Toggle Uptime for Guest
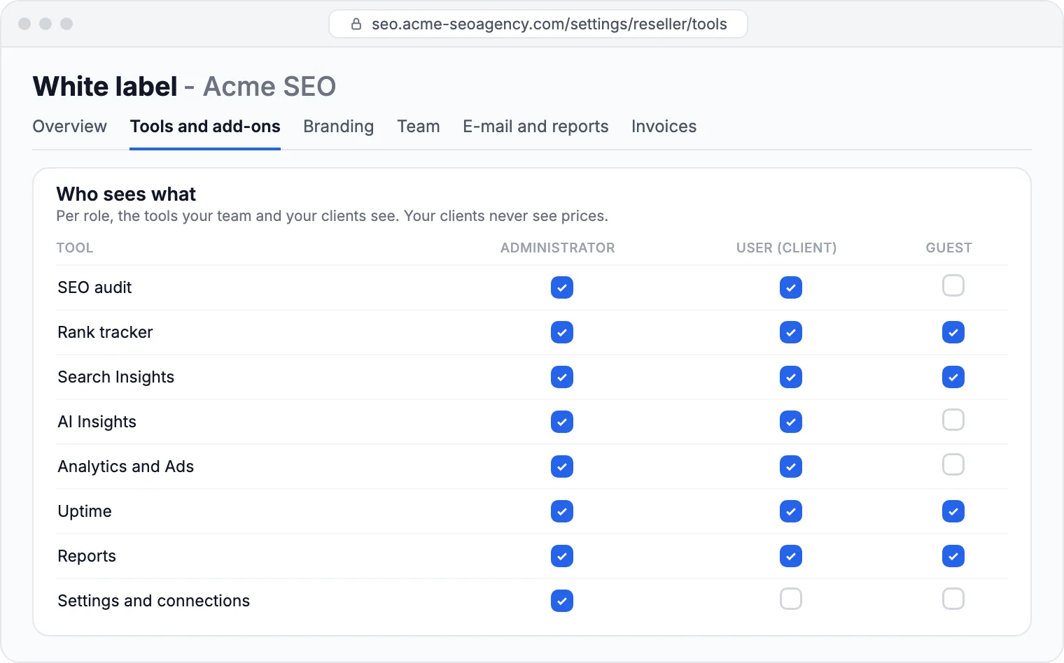Image resolution: width=1064 pixels, height=663 pixels. (953, 511)
